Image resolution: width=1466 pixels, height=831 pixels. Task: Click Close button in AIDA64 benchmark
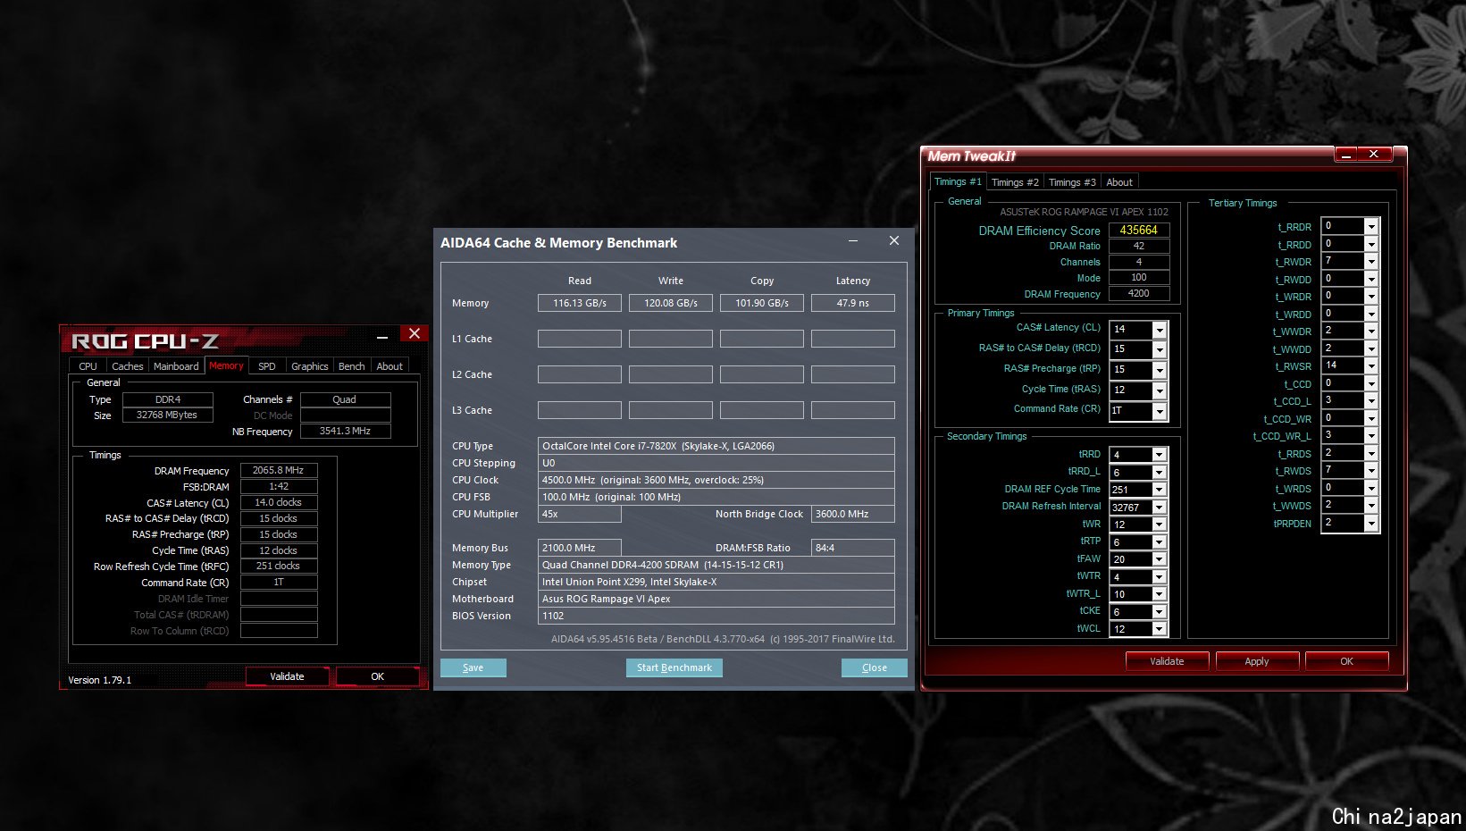coord(875,667)
